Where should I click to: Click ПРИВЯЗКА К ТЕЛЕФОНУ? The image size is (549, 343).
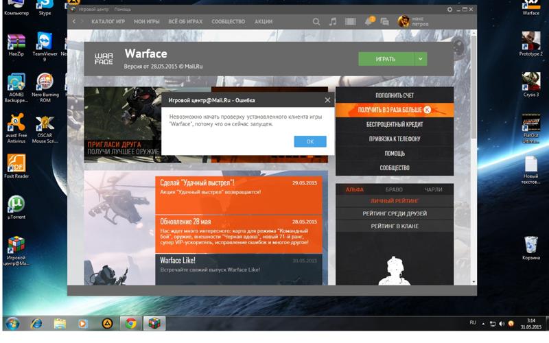[x=395, y=139]
